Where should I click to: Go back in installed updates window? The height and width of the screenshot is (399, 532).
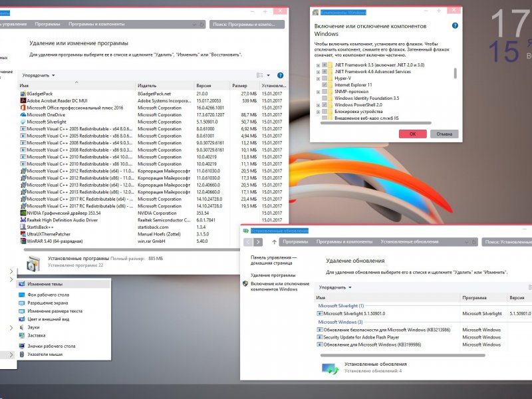click(248, 242)
